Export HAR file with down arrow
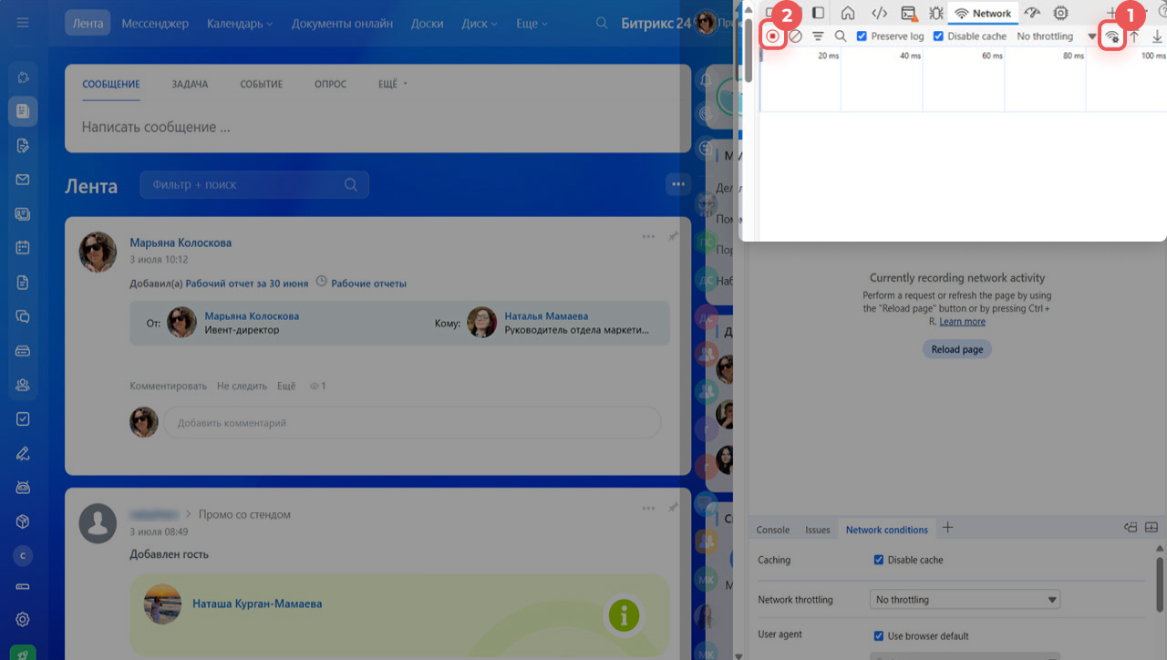The width and height of the screenshot is (1167, 660). click(1157, 36)
